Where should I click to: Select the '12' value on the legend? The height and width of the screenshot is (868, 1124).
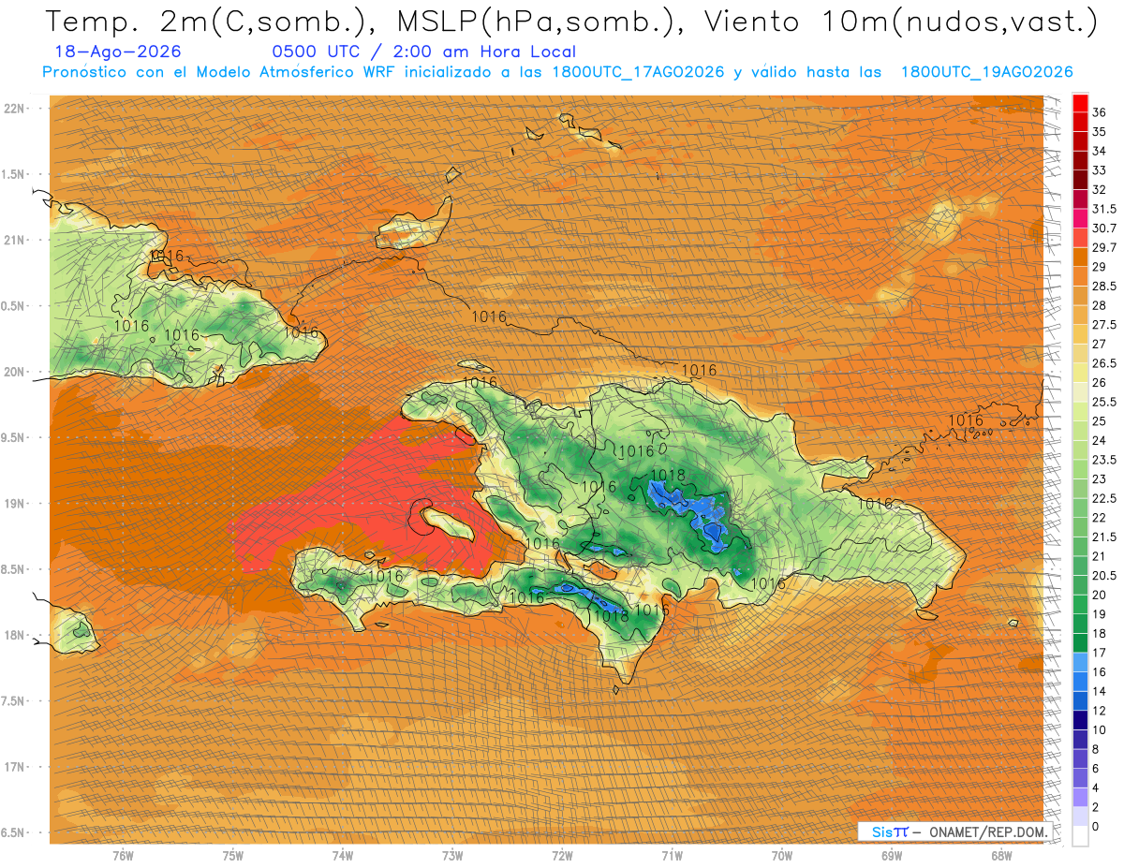pyautogui.click(x=1100, y=711)
